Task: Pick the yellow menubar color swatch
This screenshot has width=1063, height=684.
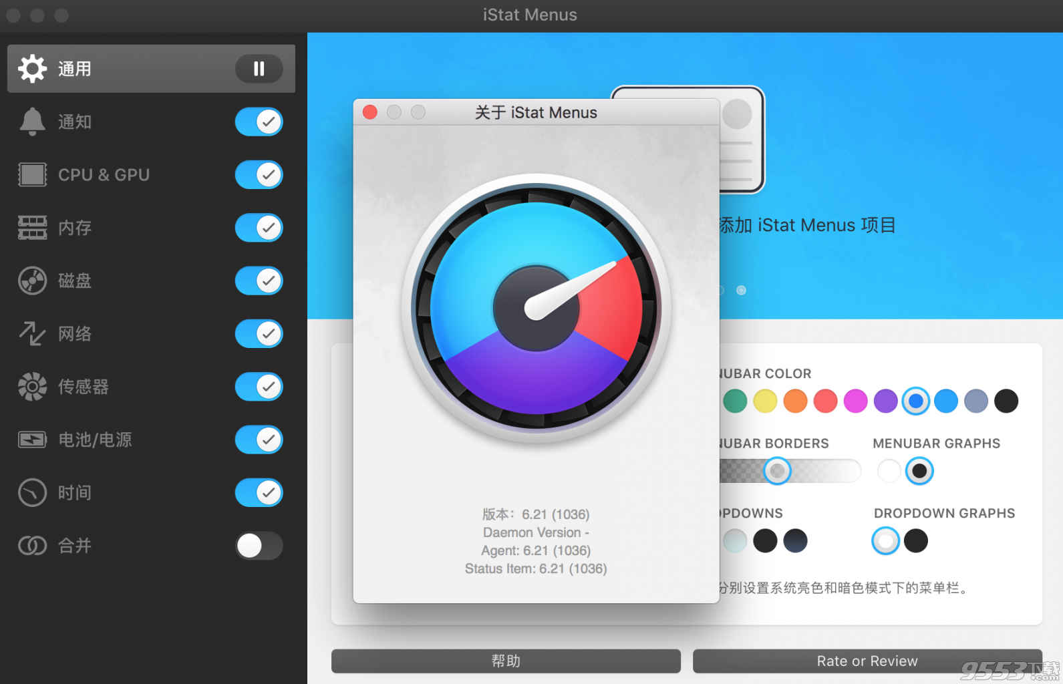Action: [x=765, y=401]
